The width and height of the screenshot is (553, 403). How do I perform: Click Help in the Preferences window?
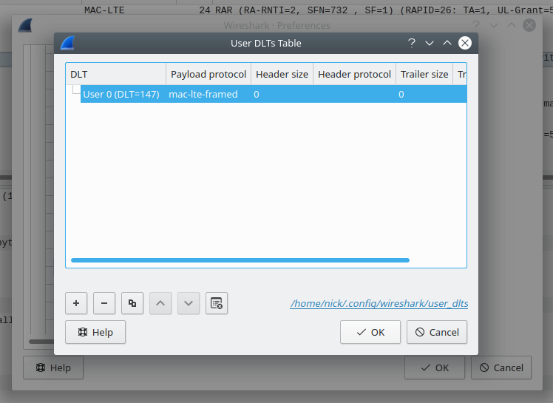(53, 368)
